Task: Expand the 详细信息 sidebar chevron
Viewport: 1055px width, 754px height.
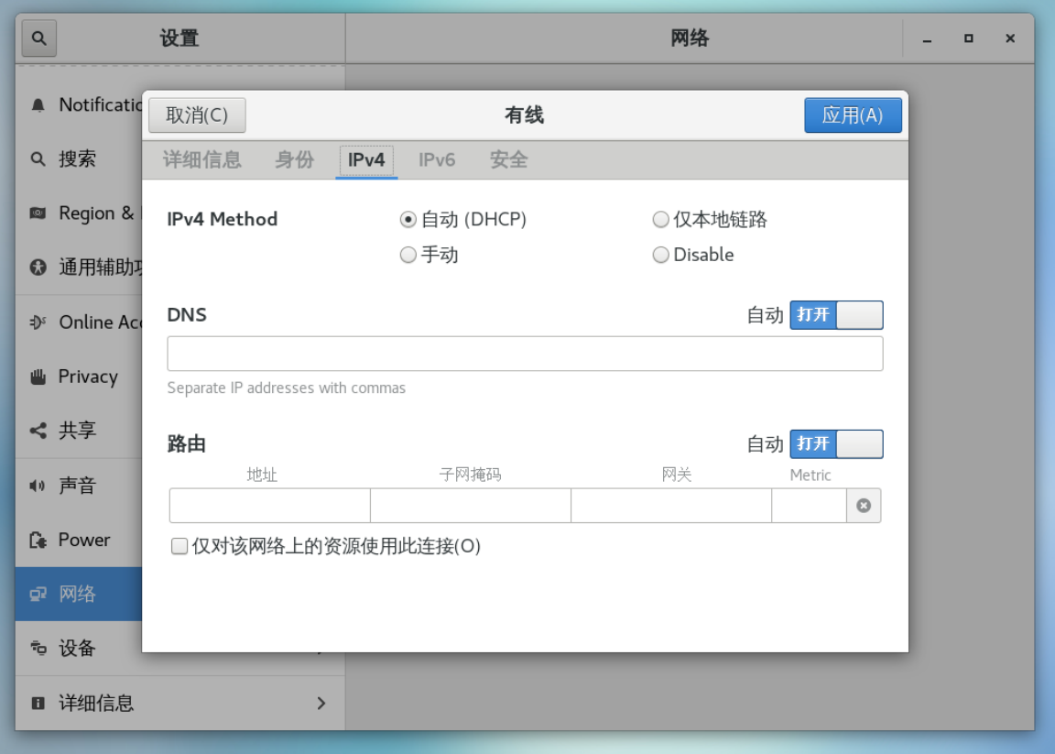Action: [x=321, y=703]
